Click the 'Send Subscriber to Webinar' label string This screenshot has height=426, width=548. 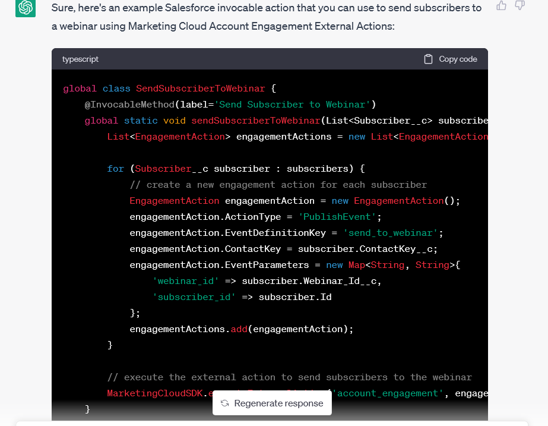click(292, 105)
